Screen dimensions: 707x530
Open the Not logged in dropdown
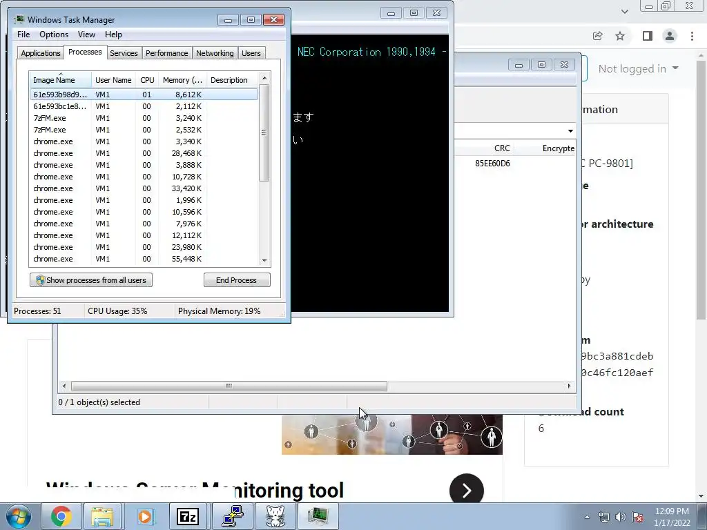point(638,68)
